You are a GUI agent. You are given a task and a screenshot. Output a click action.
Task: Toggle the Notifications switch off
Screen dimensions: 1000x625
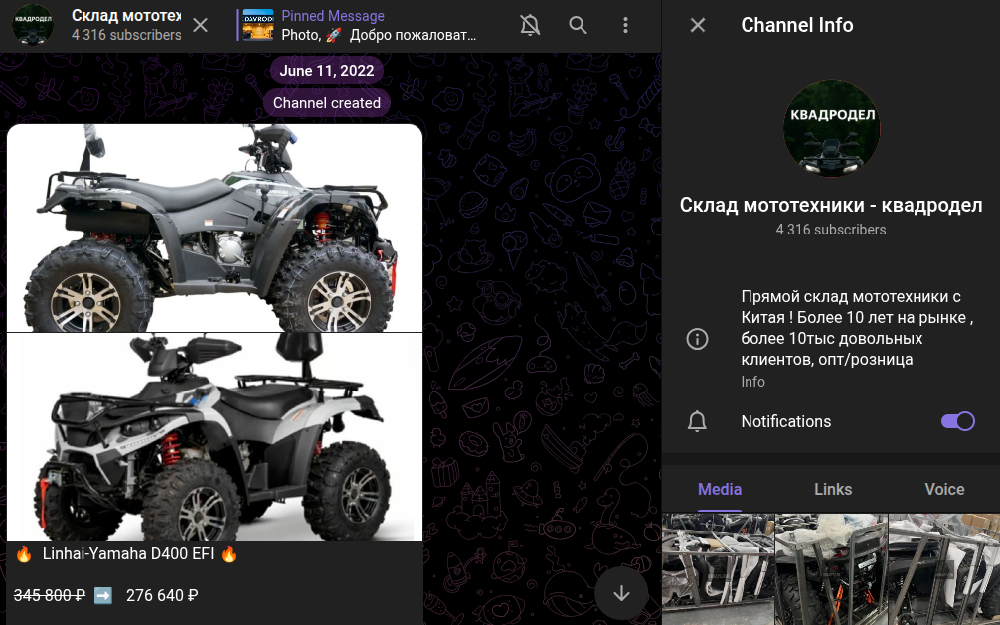pyautogui.click(x=958, y=421)
